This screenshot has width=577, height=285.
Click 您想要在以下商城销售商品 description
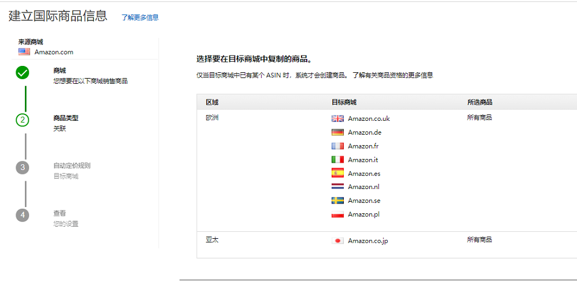90,82
